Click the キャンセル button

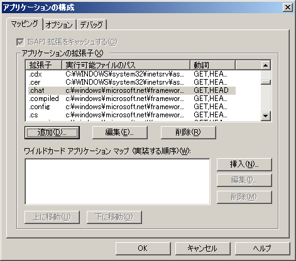(x=202, y=248)
